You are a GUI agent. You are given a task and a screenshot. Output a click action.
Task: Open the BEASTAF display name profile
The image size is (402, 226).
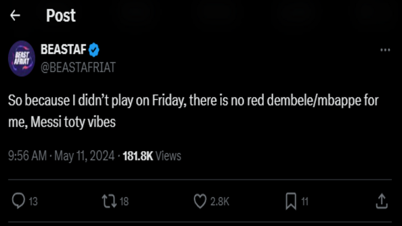click(x=64, y=50)
